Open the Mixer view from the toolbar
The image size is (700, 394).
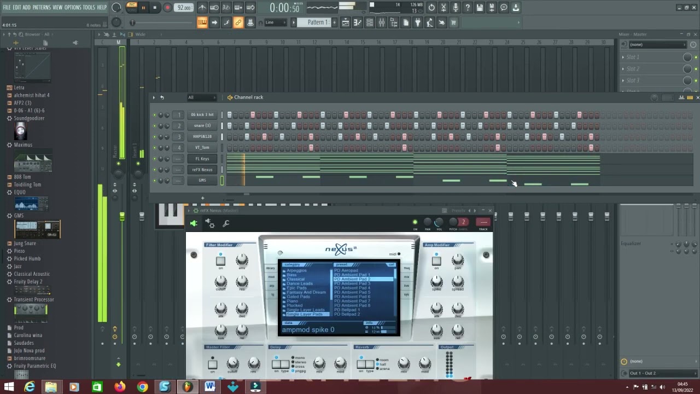382,22
